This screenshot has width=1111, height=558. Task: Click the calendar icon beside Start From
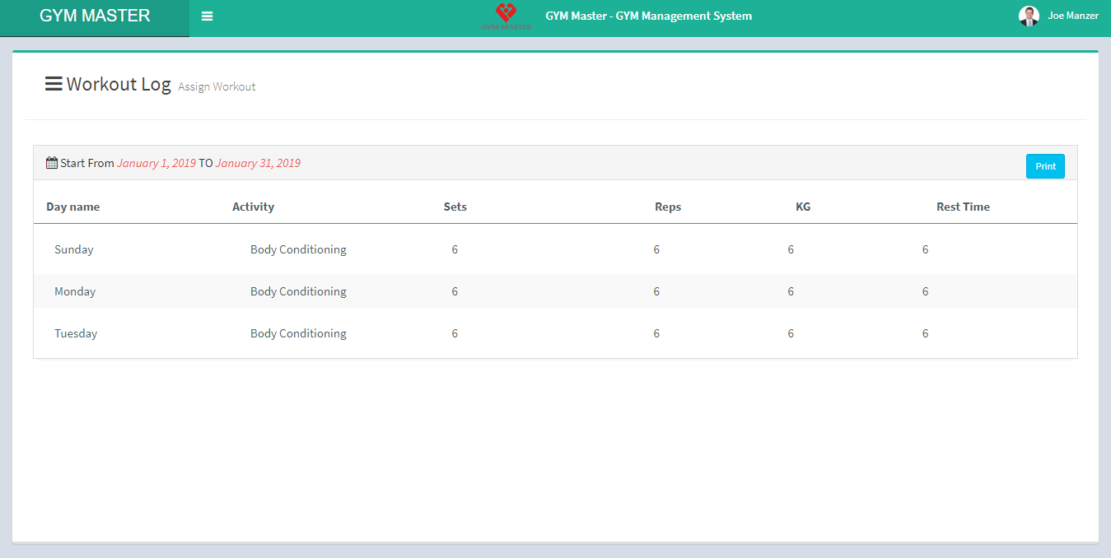click(52, 163)
